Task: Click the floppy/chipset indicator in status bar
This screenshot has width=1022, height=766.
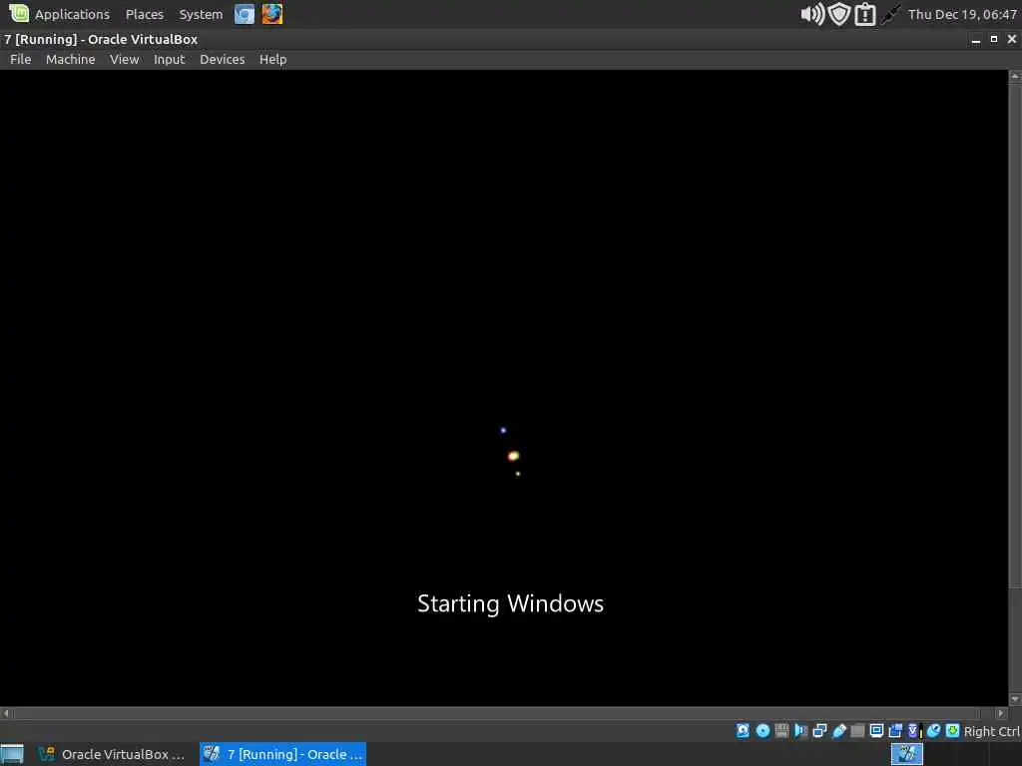Action: [x=781, y=731]
